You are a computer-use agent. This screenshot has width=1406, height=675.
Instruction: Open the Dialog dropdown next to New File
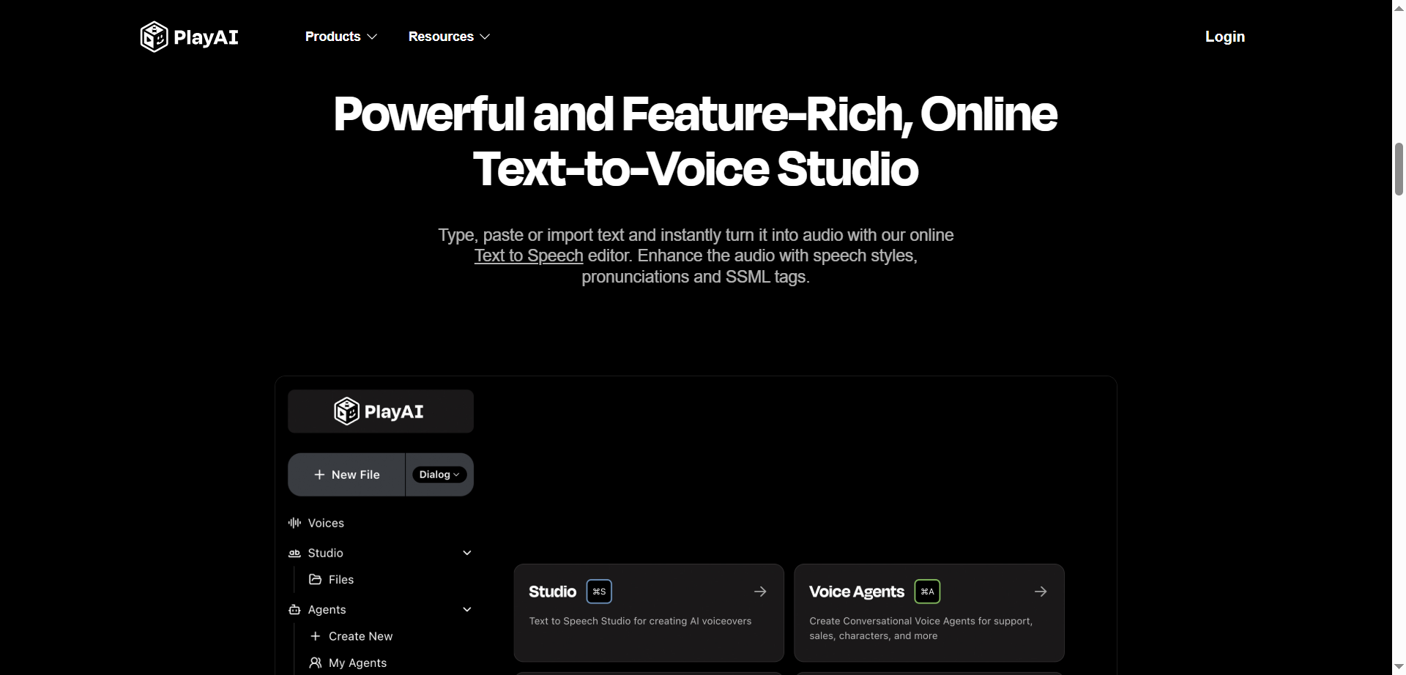pyautogui.click(x=439, y=474)
